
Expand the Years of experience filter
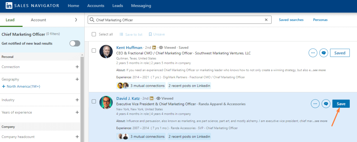point(77,112)
